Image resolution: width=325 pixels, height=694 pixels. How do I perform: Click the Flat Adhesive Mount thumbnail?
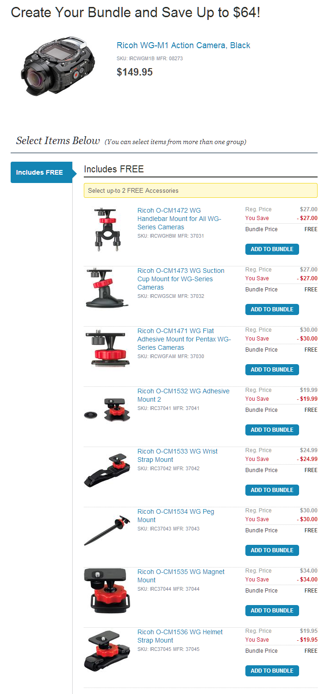(x=107, y=347)
